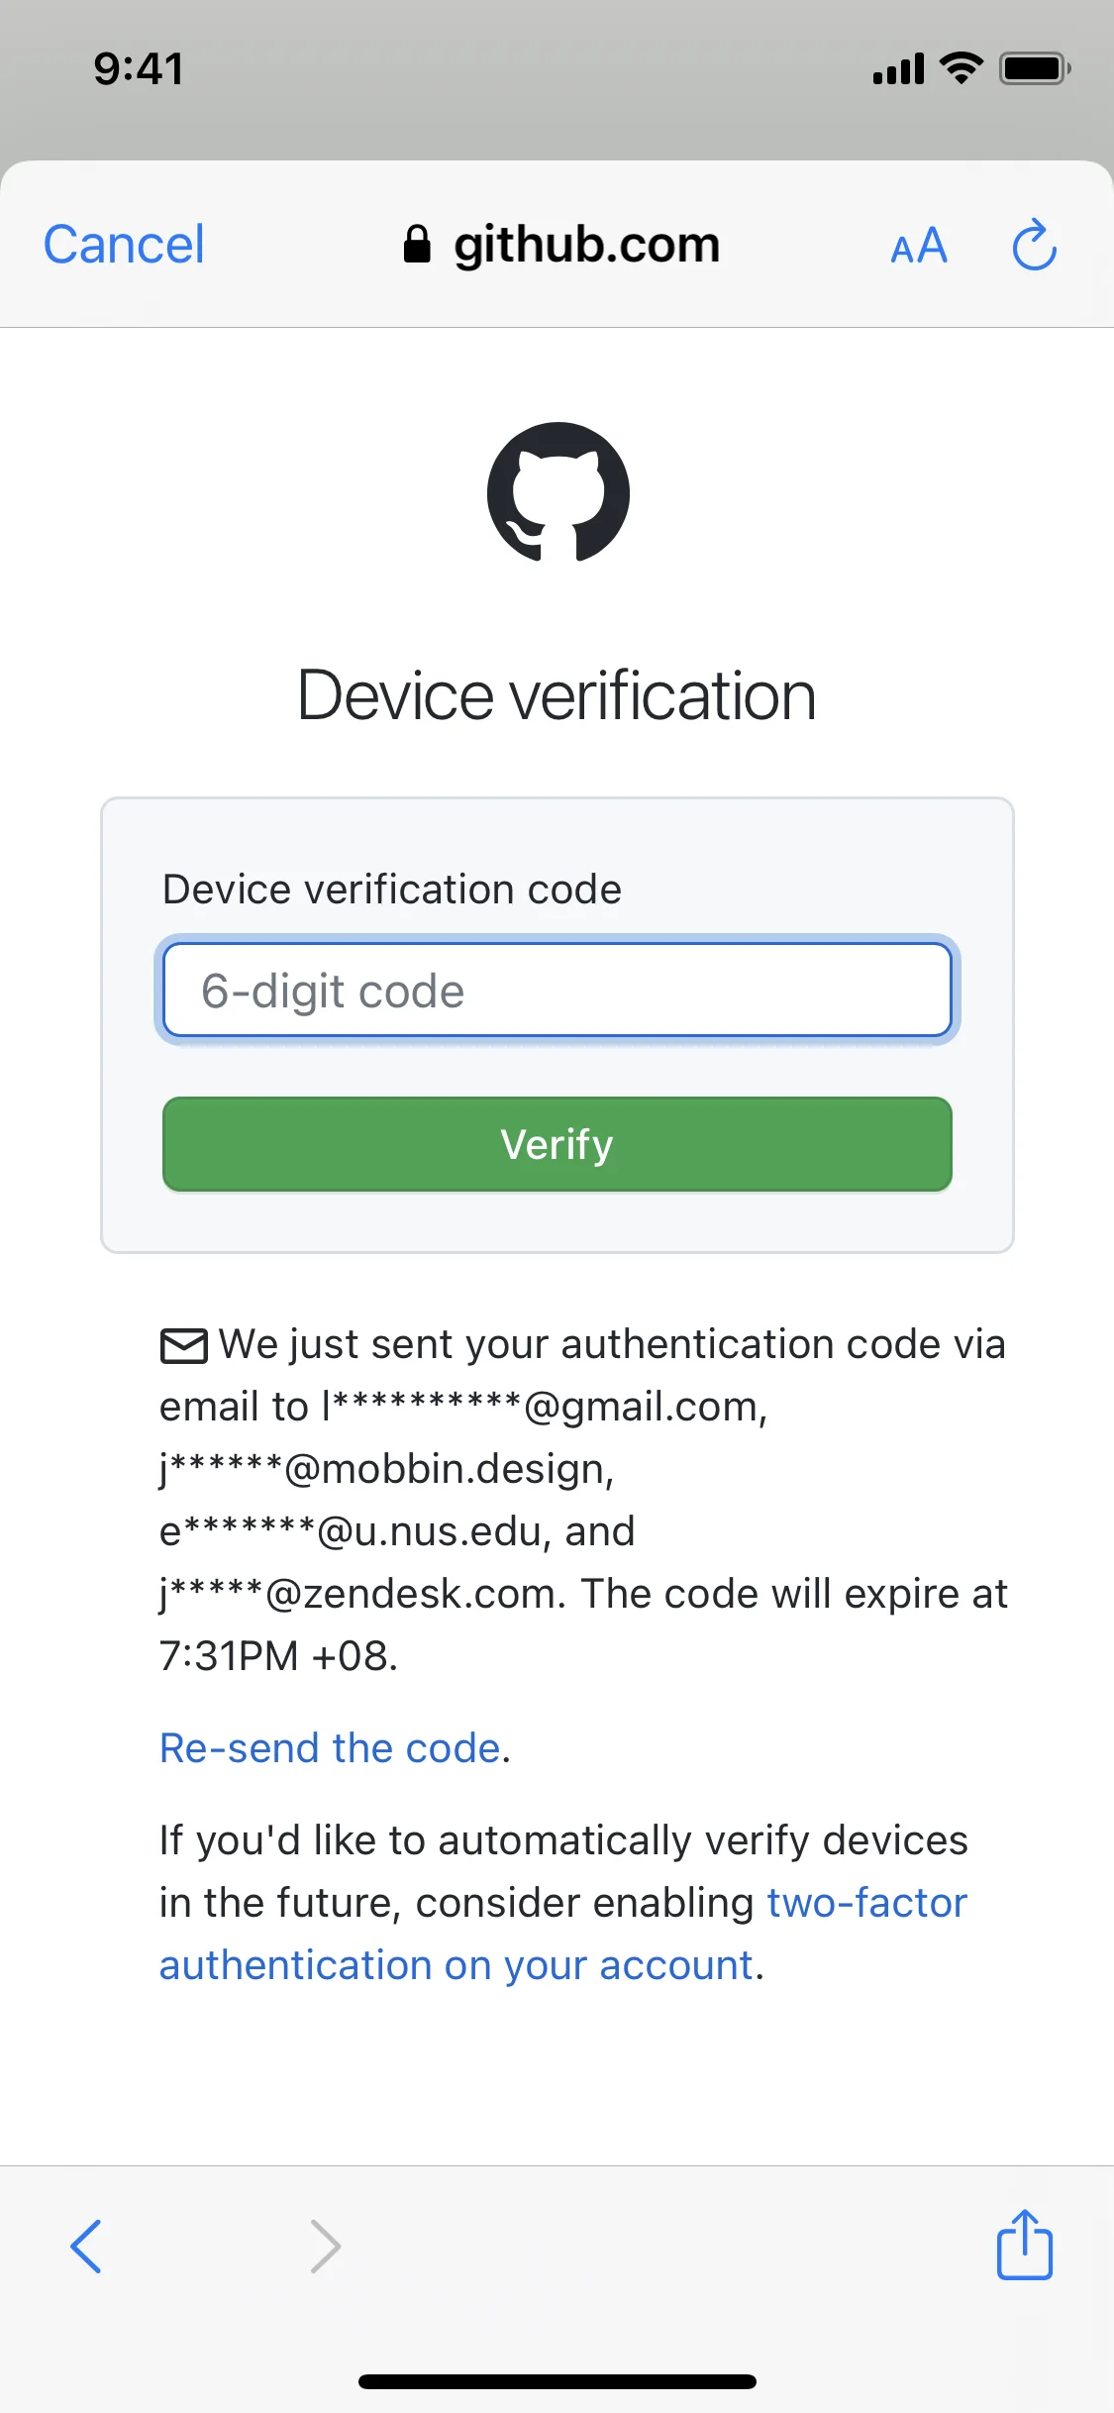1114x2413 pixels.
Task: Tap Cancel to dismiss the browser view
Action: 122,244
